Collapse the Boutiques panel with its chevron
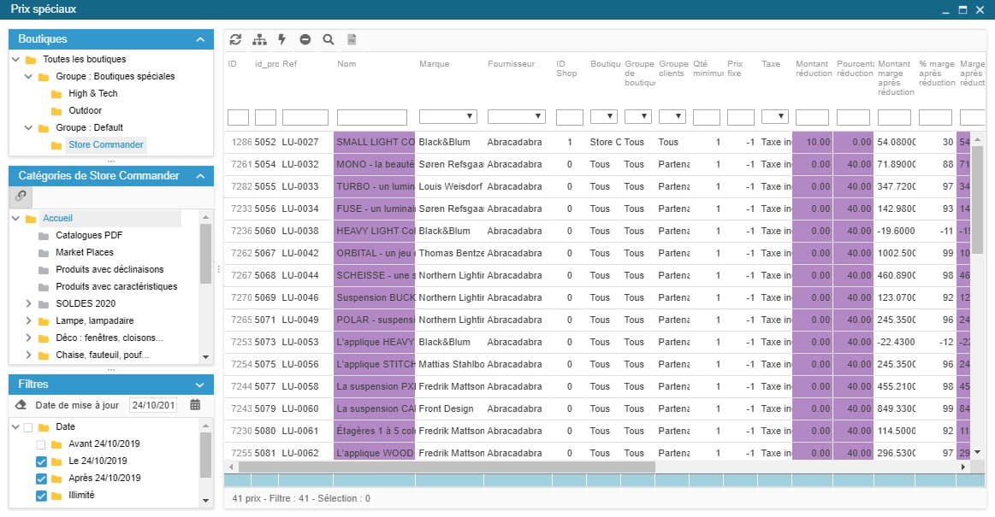Screen dimensions: 995x517 [x=199, y=39]
